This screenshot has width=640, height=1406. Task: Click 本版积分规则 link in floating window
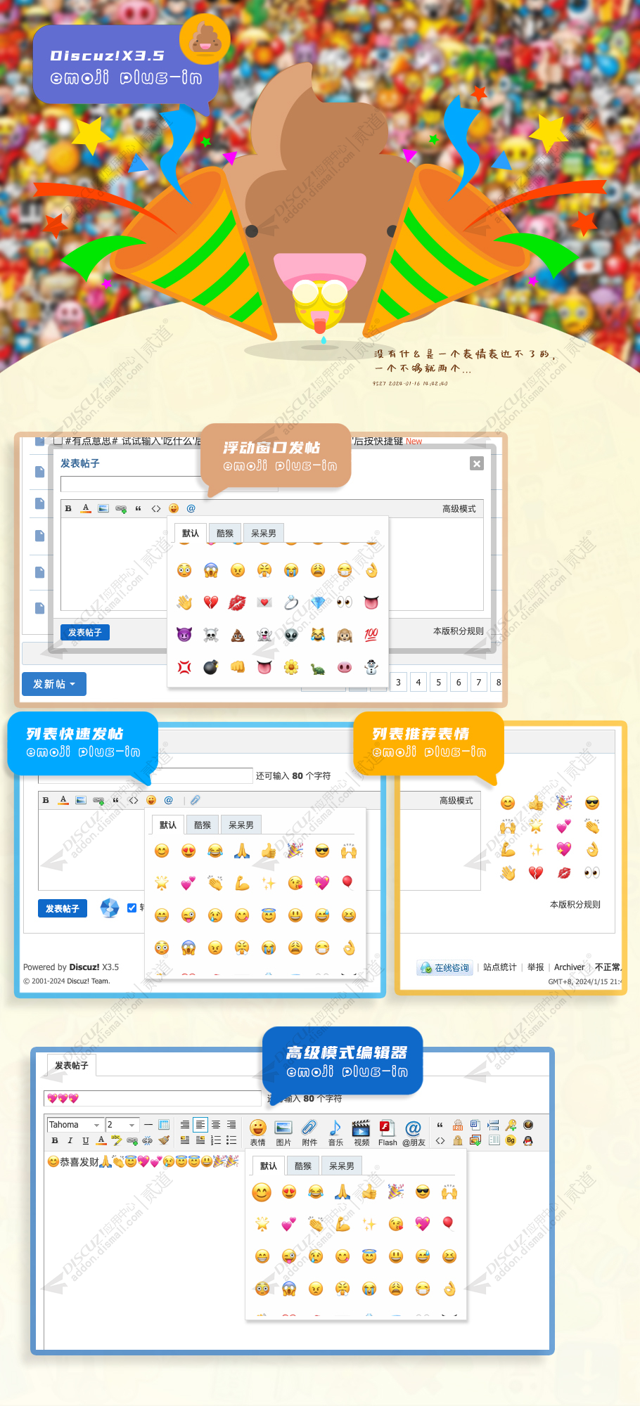click(x=459, y=631)
